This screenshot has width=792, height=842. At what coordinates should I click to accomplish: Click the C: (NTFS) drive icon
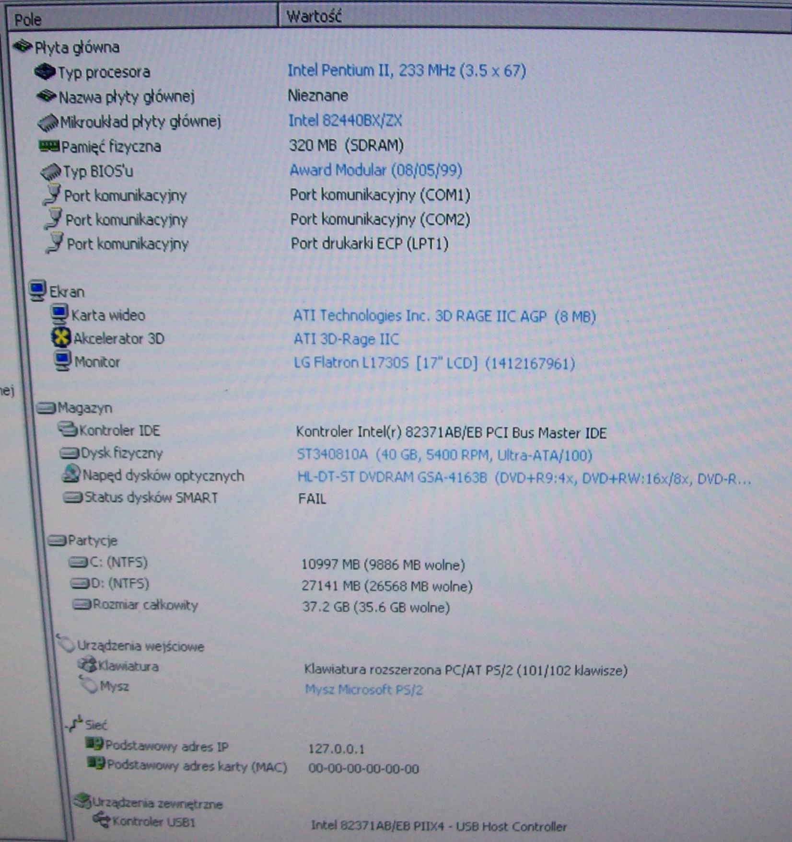point(78,562)
